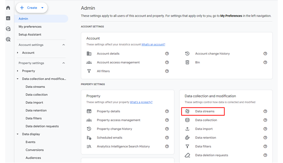This screenshot has width=283, height=163.
Task: Open help for Scheduled emails
Action: pyautogui.click(x=167, y=138)
